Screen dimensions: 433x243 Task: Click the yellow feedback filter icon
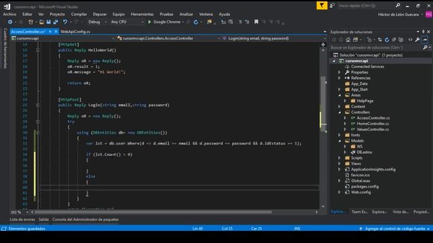[322, 5]
